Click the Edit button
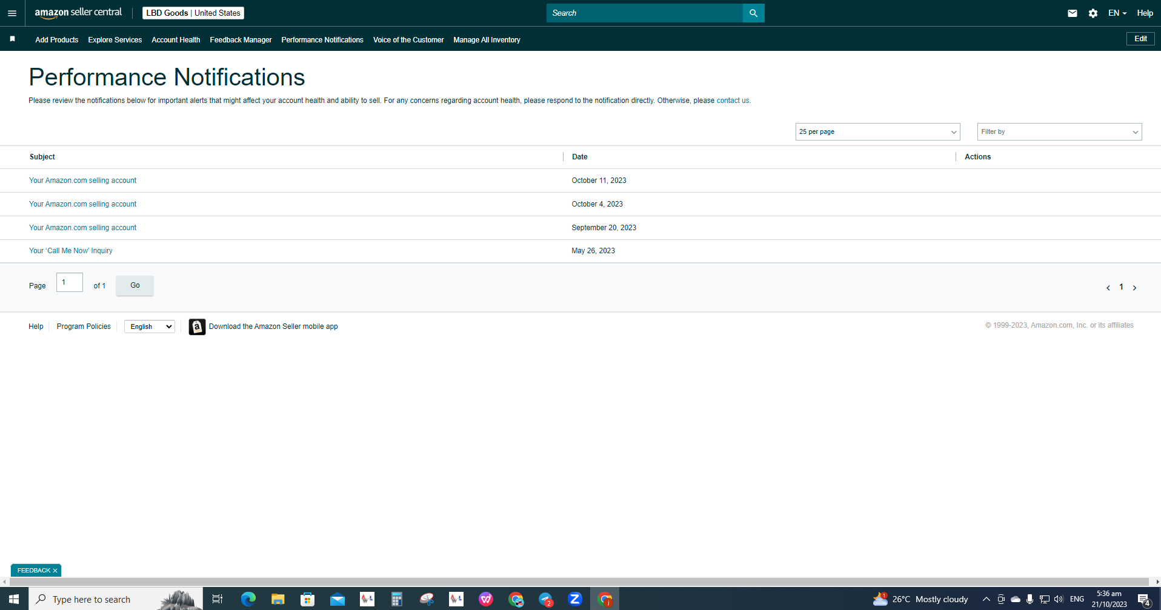Screen dimensions: 1161x610 point(1140,39)
